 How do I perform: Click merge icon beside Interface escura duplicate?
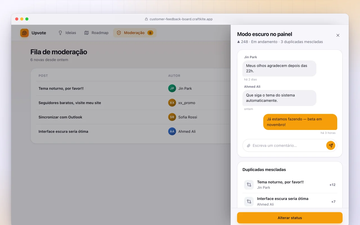point(249,202)
